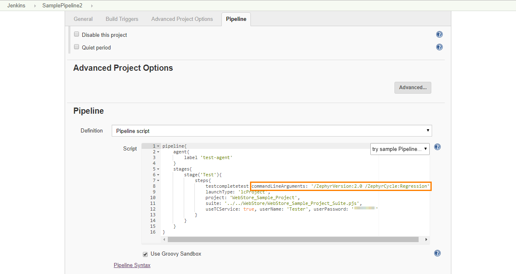Switch to the Build Triggers tab
This screenshot has width=516, height=274.
pyautogui.click(x=122, y=19)
